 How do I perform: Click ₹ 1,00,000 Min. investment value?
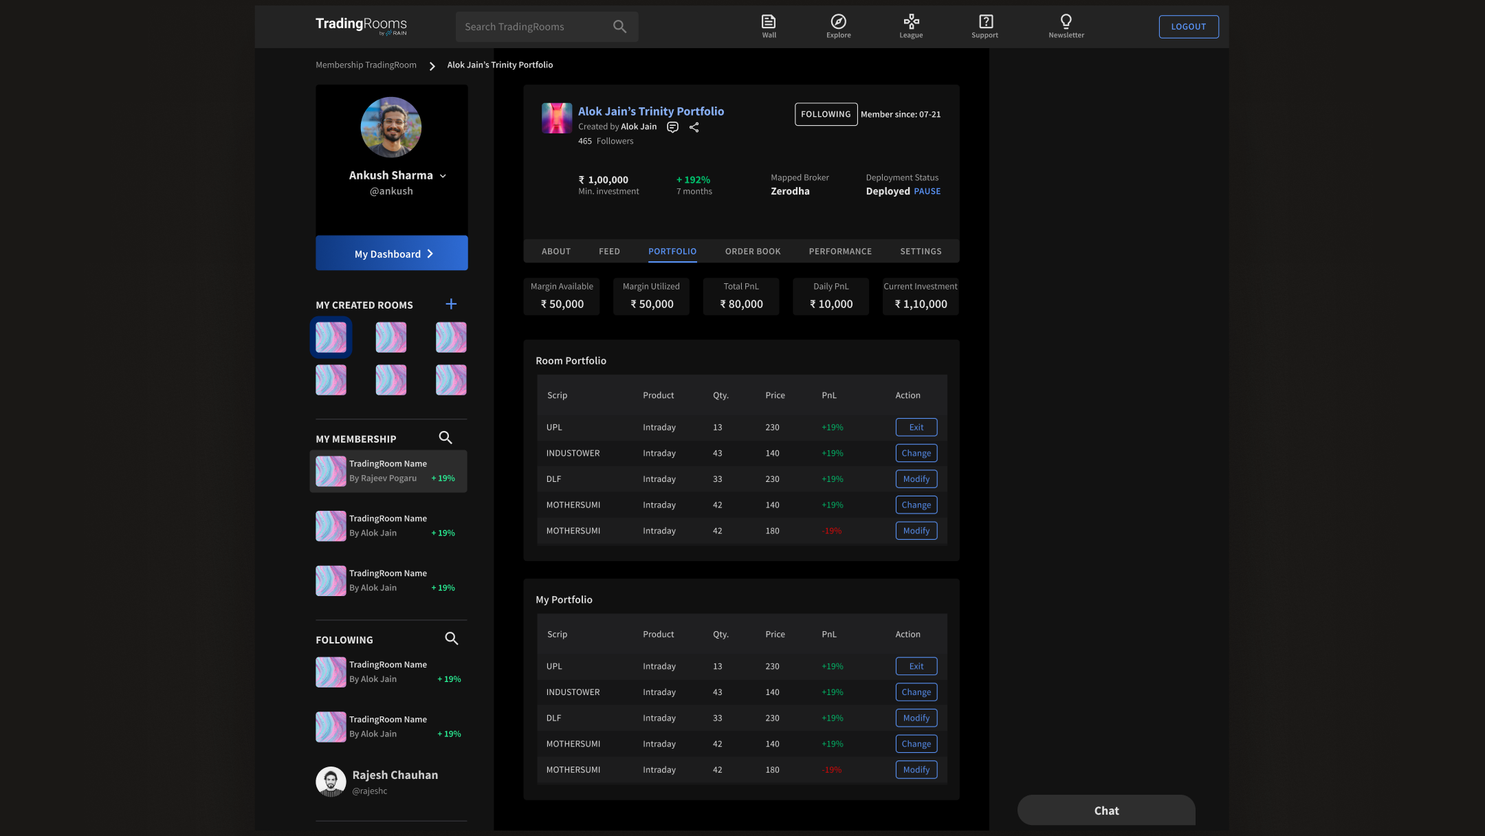tap(603, 180)
